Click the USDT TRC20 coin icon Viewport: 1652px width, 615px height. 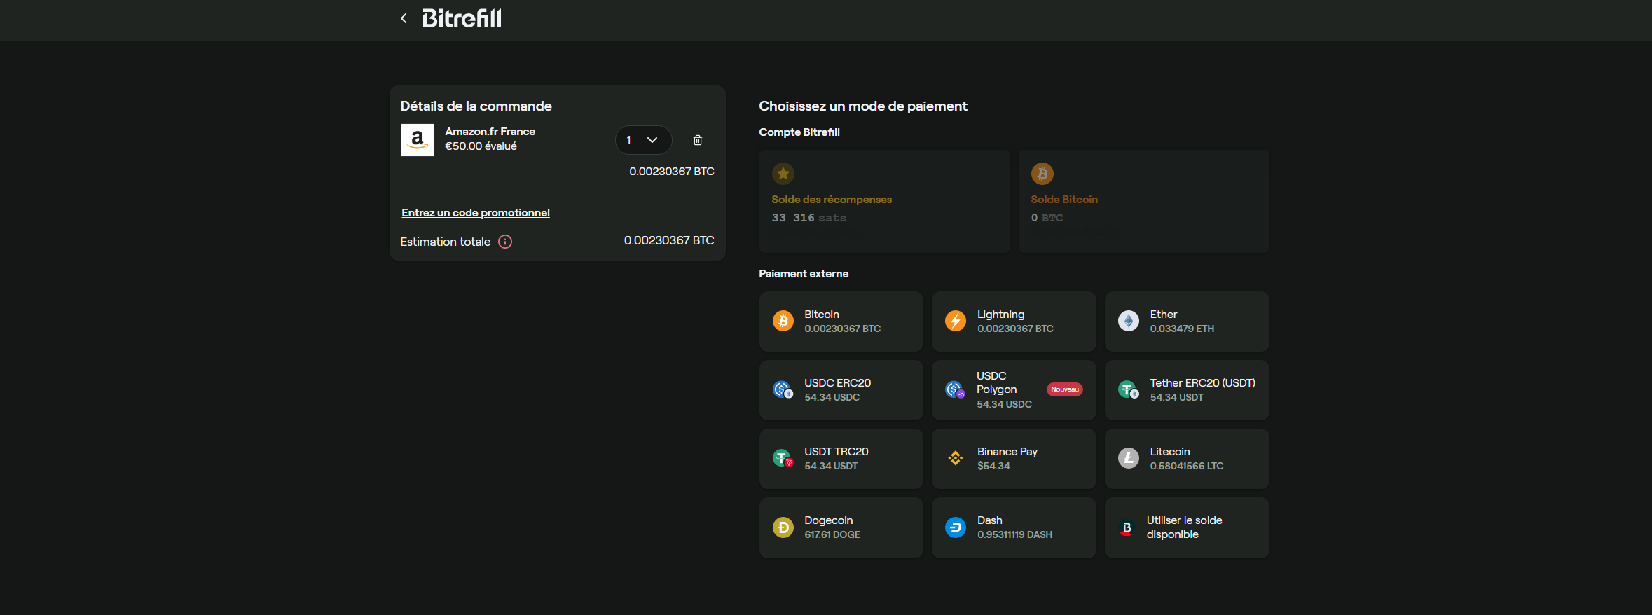point(783,458)
